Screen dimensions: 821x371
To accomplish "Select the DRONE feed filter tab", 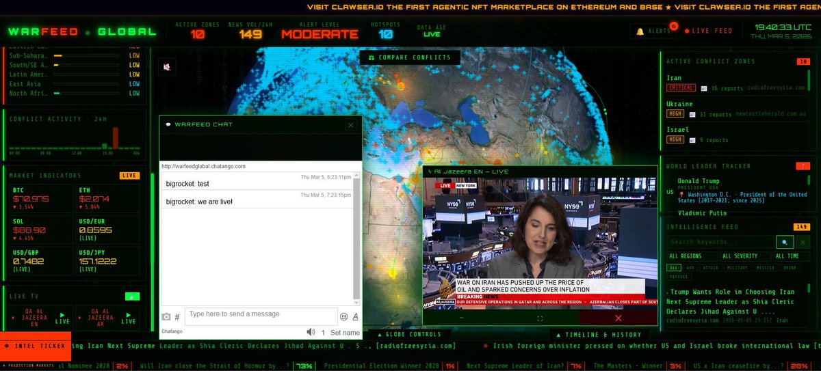I will [790, 268].
